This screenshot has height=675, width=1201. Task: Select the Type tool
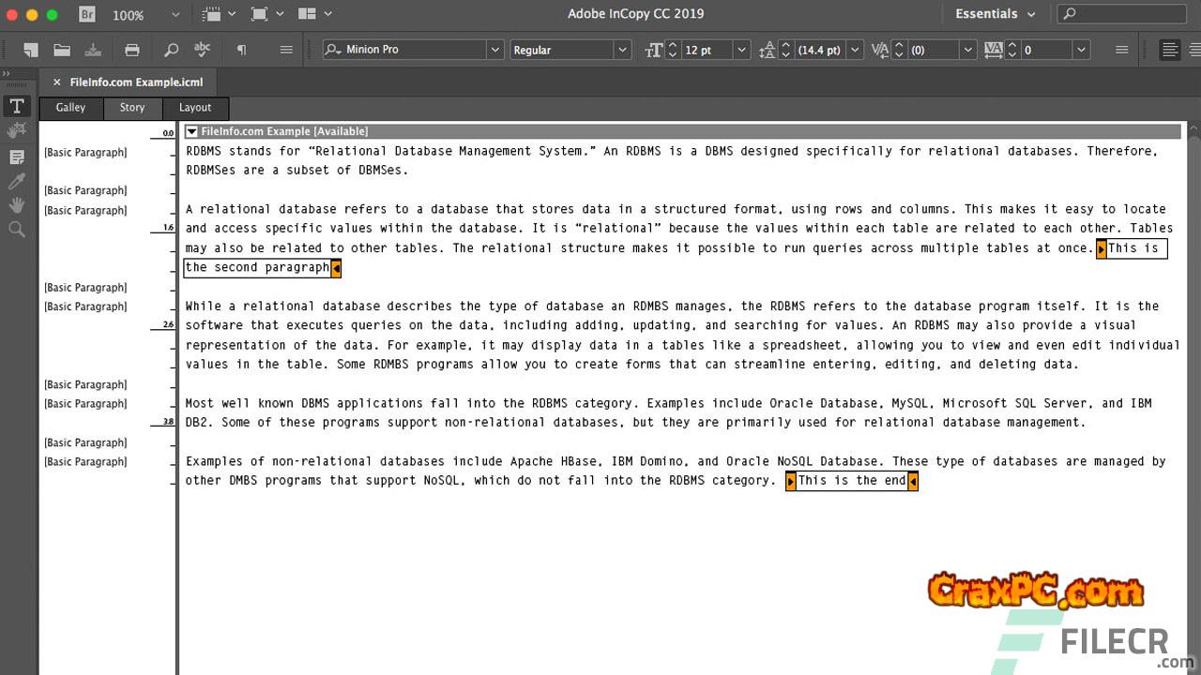coord(17,106)
